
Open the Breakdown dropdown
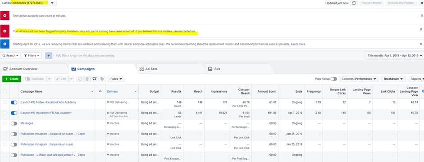pyautogui.click(x=393, y=79)
